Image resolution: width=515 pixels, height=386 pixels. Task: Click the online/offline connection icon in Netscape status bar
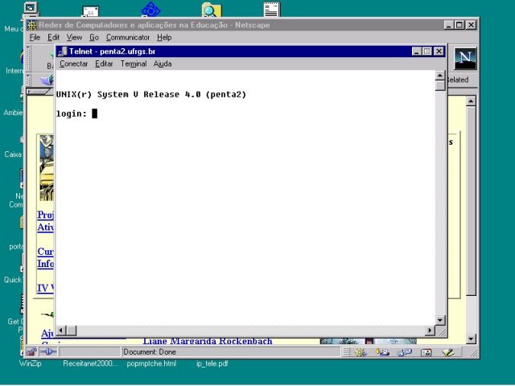pos(48,352)
